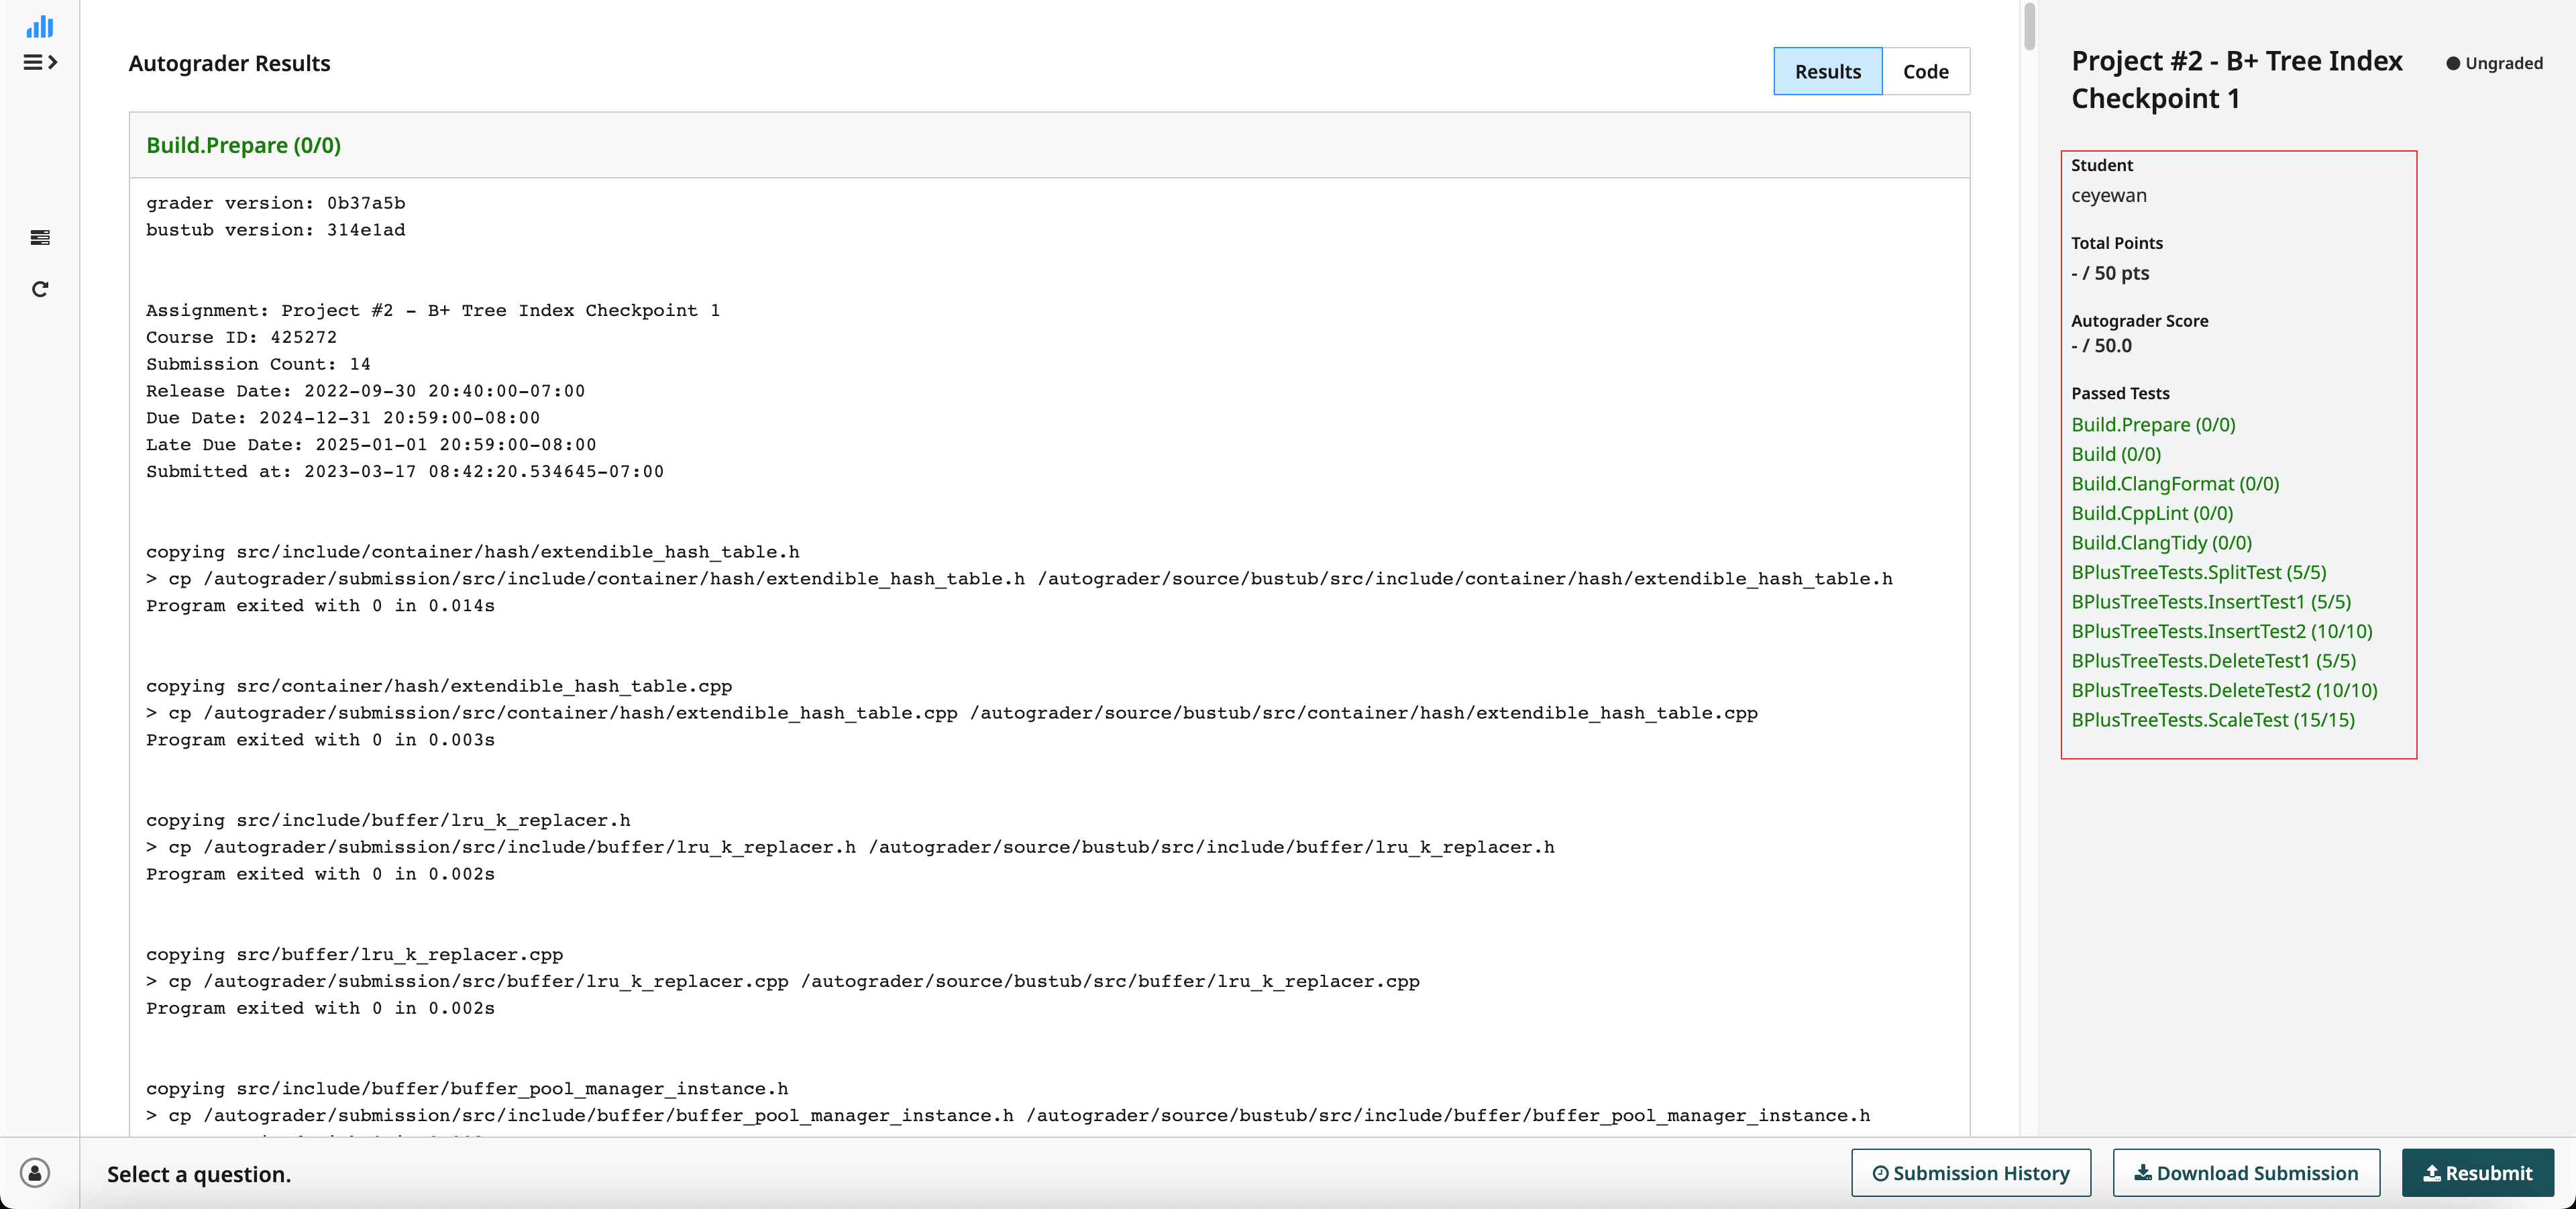Image resolution: width=2576 pixels, height=1209 pixels.
Task: Expand the BPlusTreeTests.DeleteTest2 entry
Action: point(2226,690)
